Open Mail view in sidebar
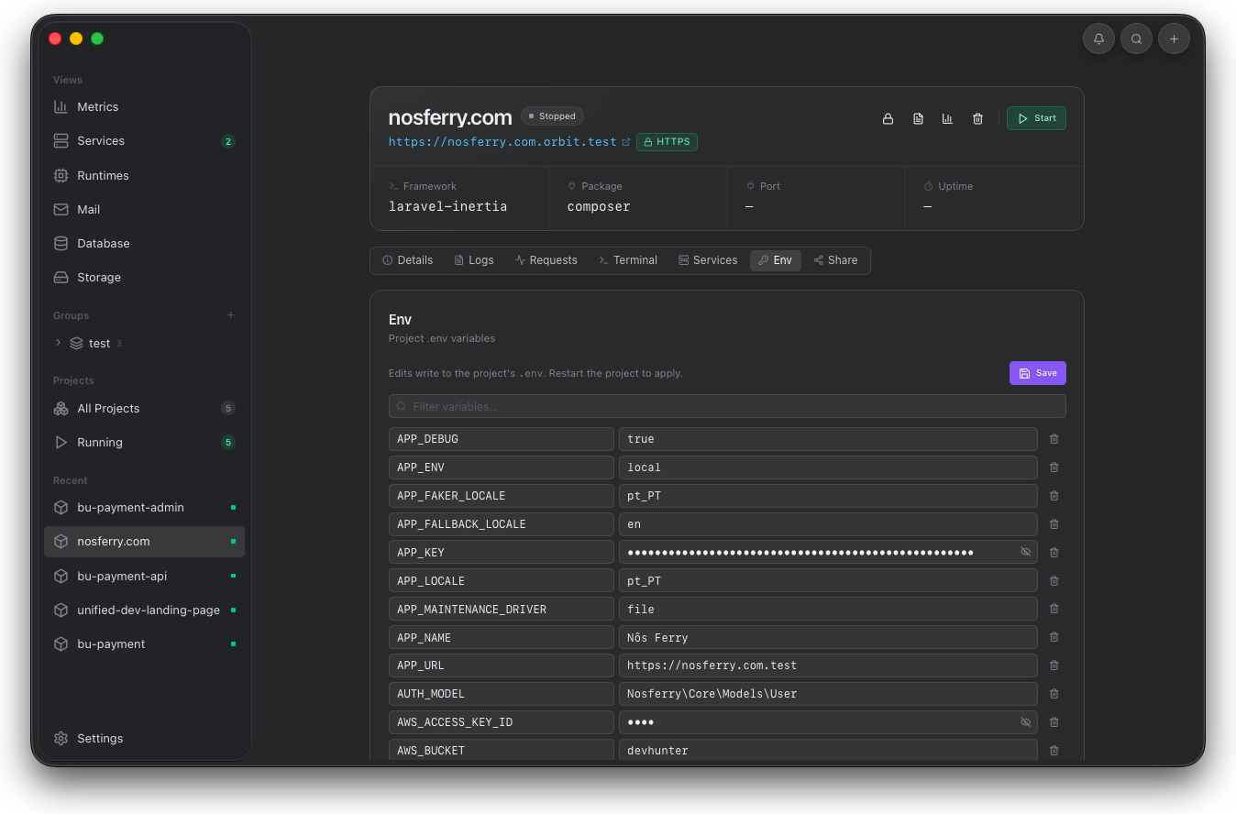The width and height of the screenshot is (1236, 814). click(x=144, y=209)
